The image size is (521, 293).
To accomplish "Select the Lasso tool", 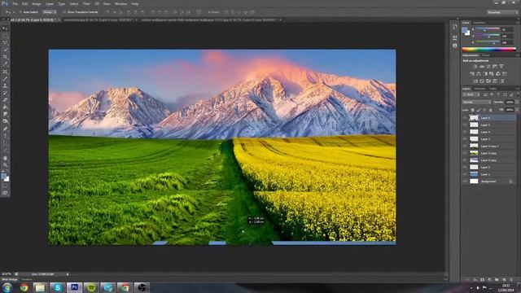I will point(5,42).
